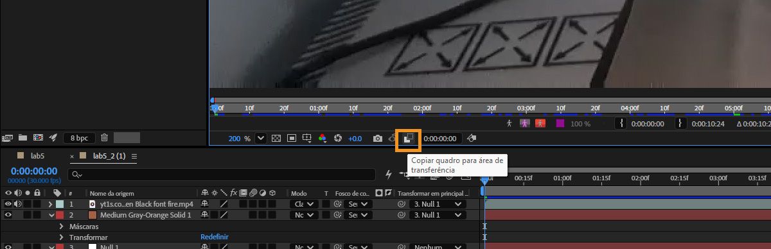Click the 8 bpc color depth button
This screenshot has height=249, width=771.
(80, 137)
